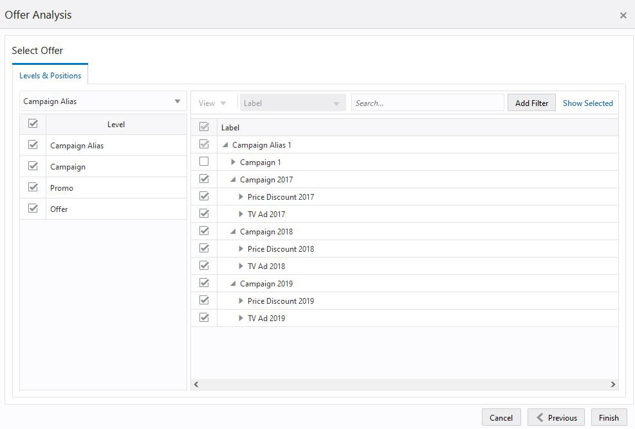
Task: Collapse the Campaign 2017 node
Action: coord(233,179)
